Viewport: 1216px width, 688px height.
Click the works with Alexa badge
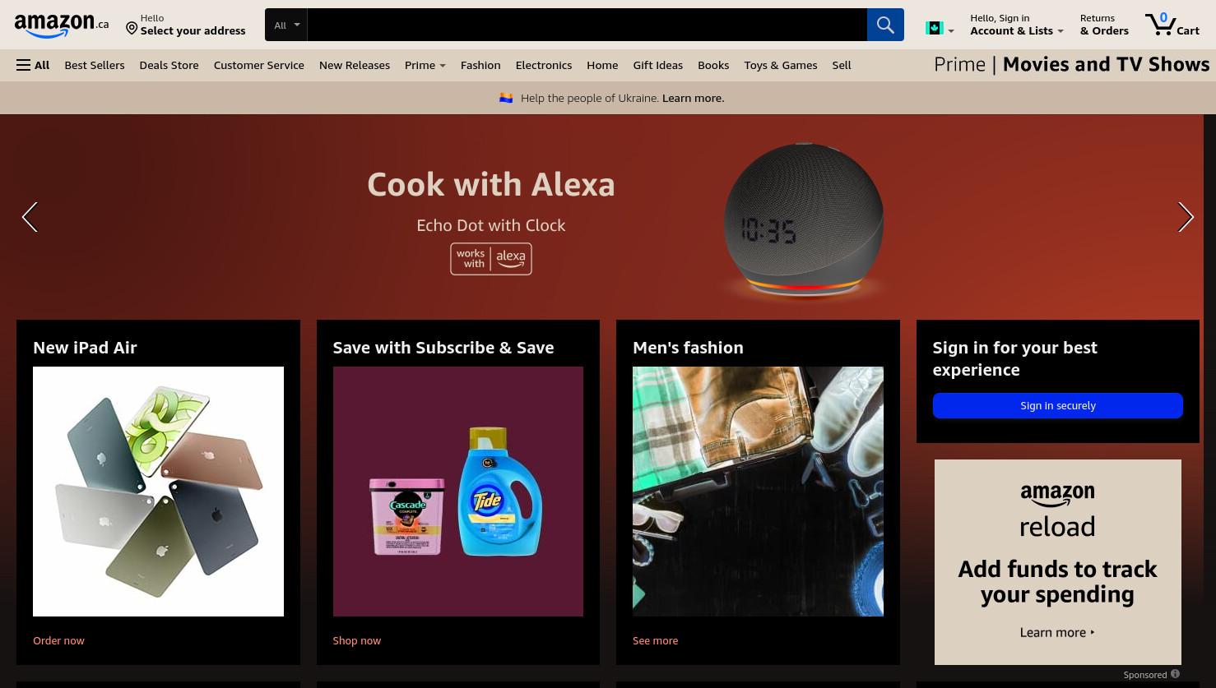[491, 259]
